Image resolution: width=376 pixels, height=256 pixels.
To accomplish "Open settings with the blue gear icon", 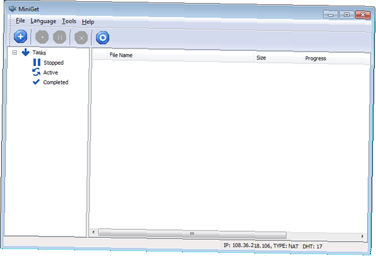I will click(103, 38).
